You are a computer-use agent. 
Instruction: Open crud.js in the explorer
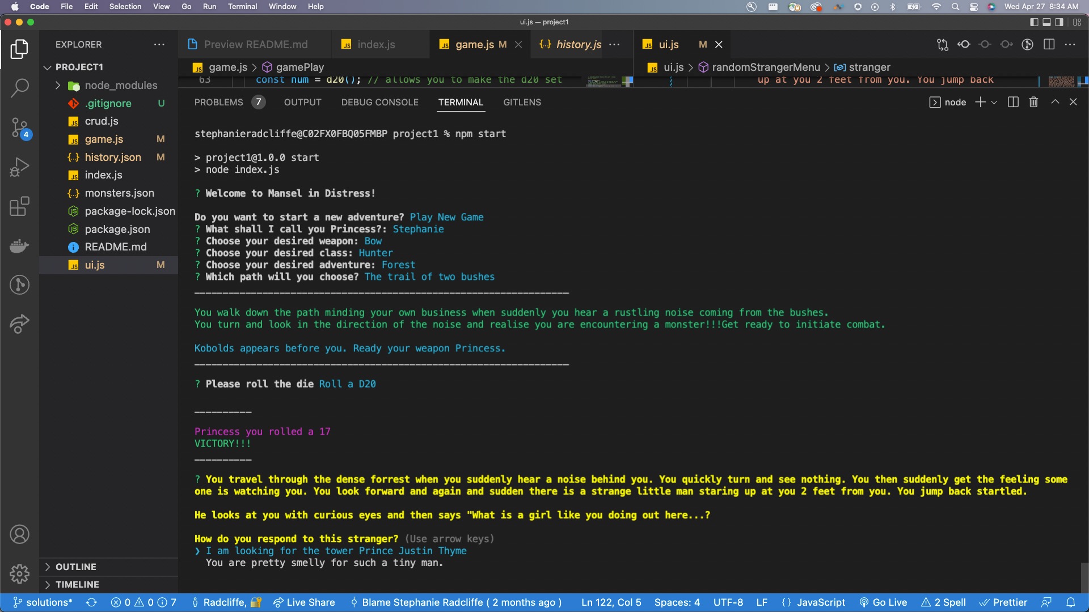coord(109,121)
